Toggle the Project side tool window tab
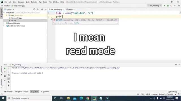 click(x=1, y=13)
